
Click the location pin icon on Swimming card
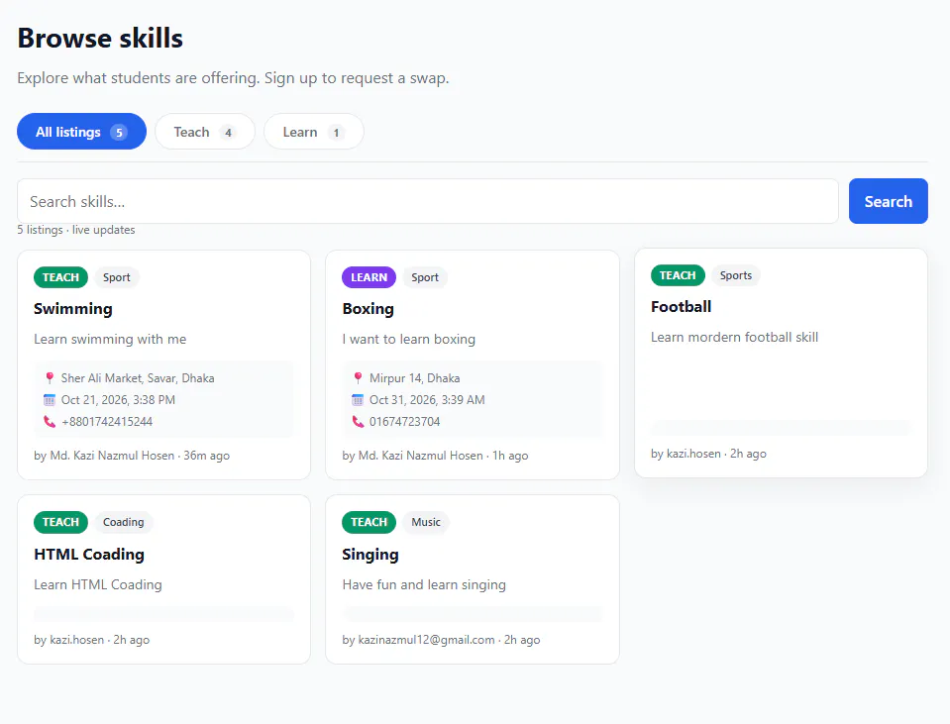(50, 378)
